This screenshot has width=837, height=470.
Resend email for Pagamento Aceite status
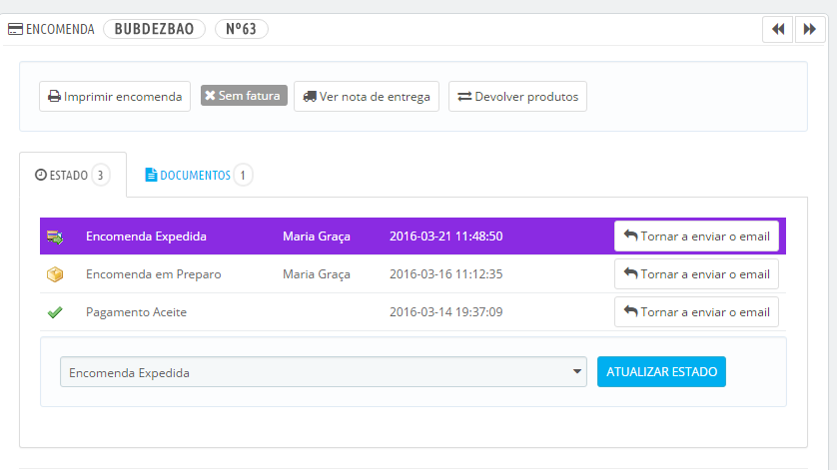(696, 312)
